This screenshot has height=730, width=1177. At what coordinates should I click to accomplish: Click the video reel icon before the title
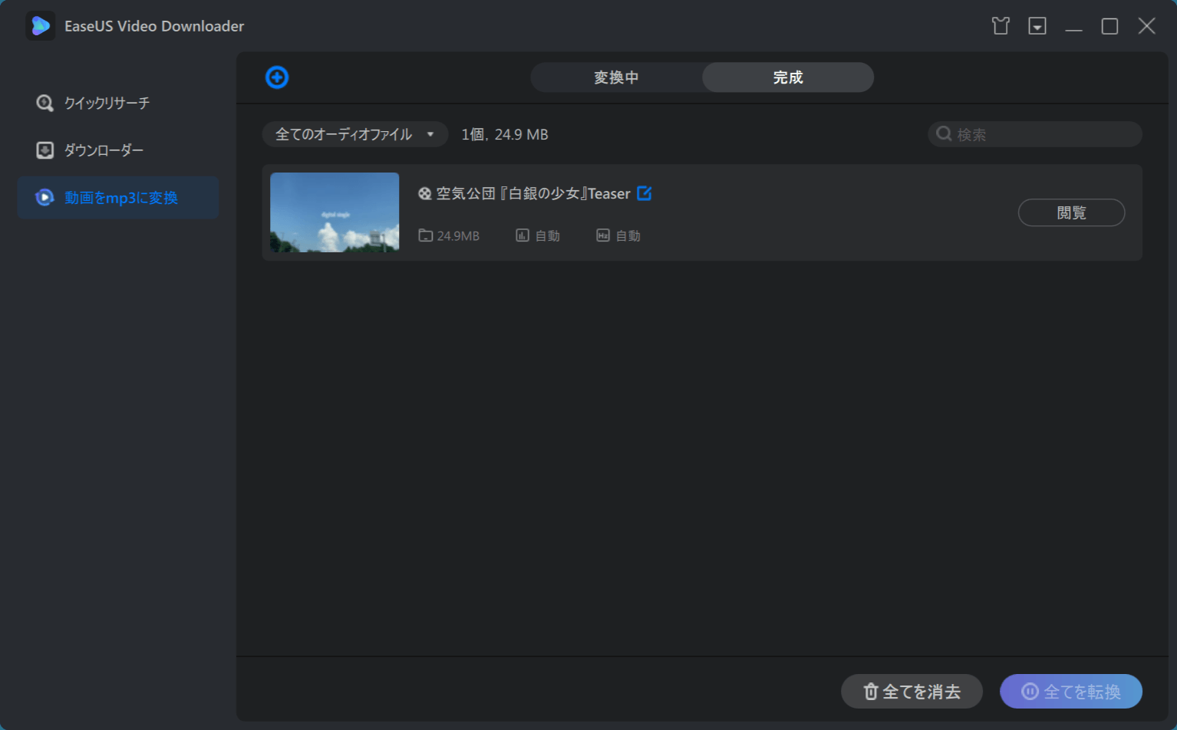point(424,194)
